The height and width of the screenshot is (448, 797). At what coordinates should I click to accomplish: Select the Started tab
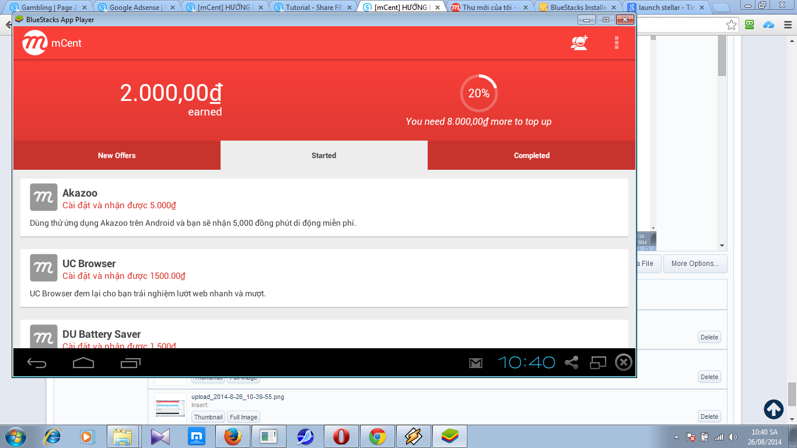324,155
